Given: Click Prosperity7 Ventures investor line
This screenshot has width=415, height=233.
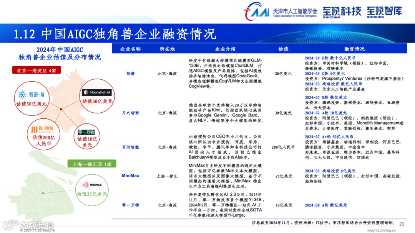Looking at the screenshot, I should point(355,79).
